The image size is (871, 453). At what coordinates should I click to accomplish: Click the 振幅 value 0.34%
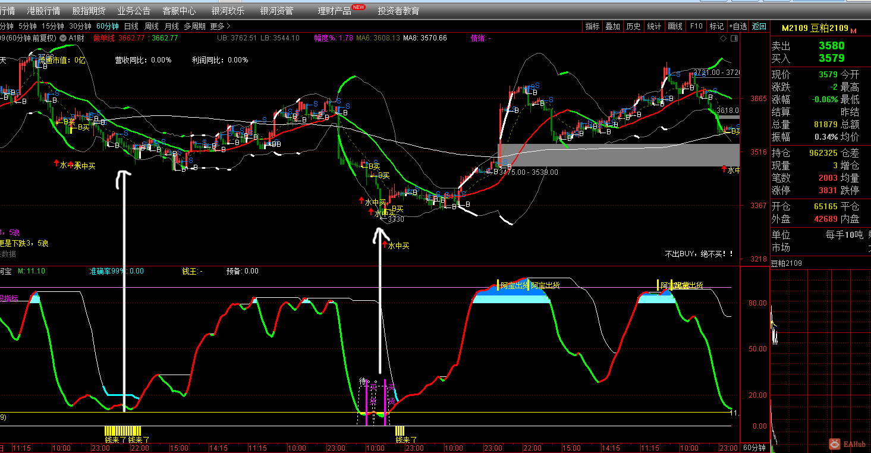click(826, 137)
